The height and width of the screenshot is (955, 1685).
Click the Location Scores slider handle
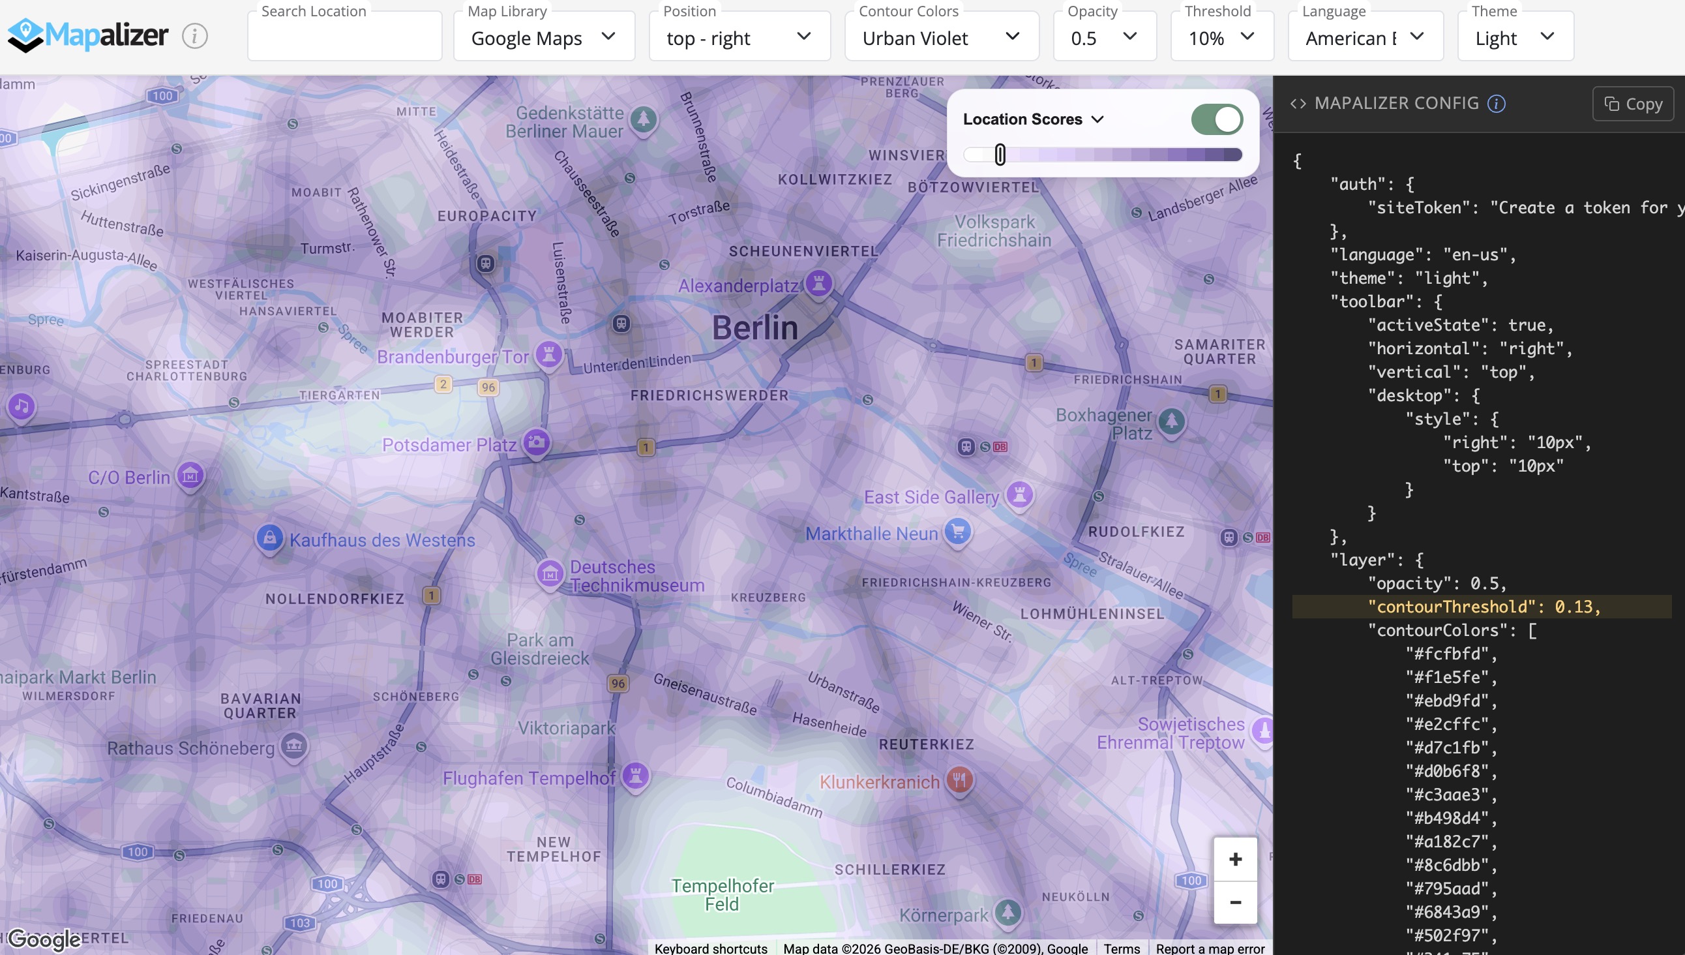[1000, 155]
